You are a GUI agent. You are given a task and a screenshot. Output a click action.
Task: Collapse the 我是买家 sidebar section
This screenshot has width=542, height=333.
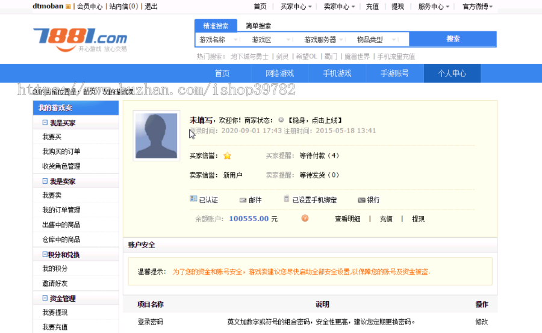[45, 123]
